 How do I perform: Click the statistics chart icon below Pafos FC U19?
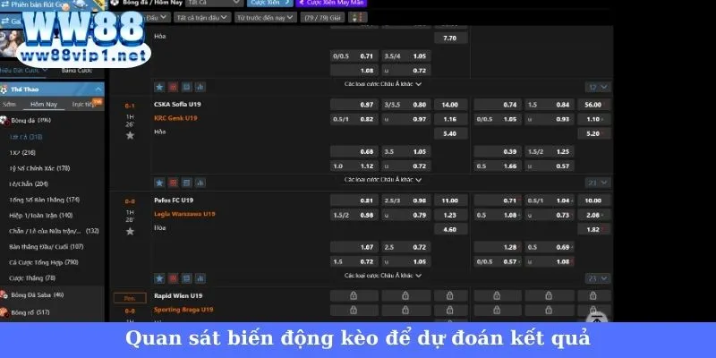point(200,278)
